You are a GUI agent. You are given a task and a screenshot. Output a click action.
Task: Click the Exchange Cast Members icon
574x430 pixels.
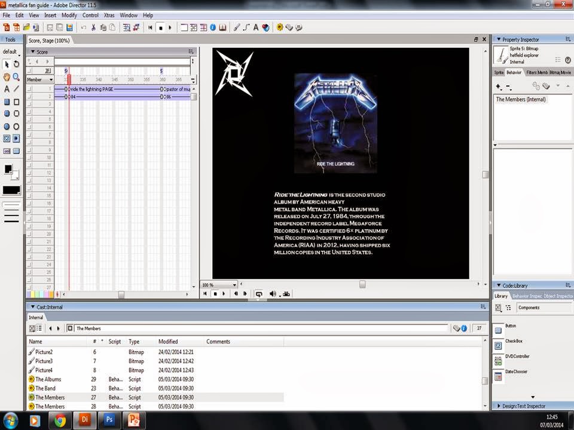[136, 27]
